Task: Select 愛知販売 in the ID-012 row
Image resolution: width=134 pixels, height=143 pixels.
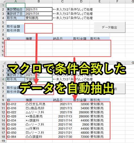Action: [x=100, y=104]
